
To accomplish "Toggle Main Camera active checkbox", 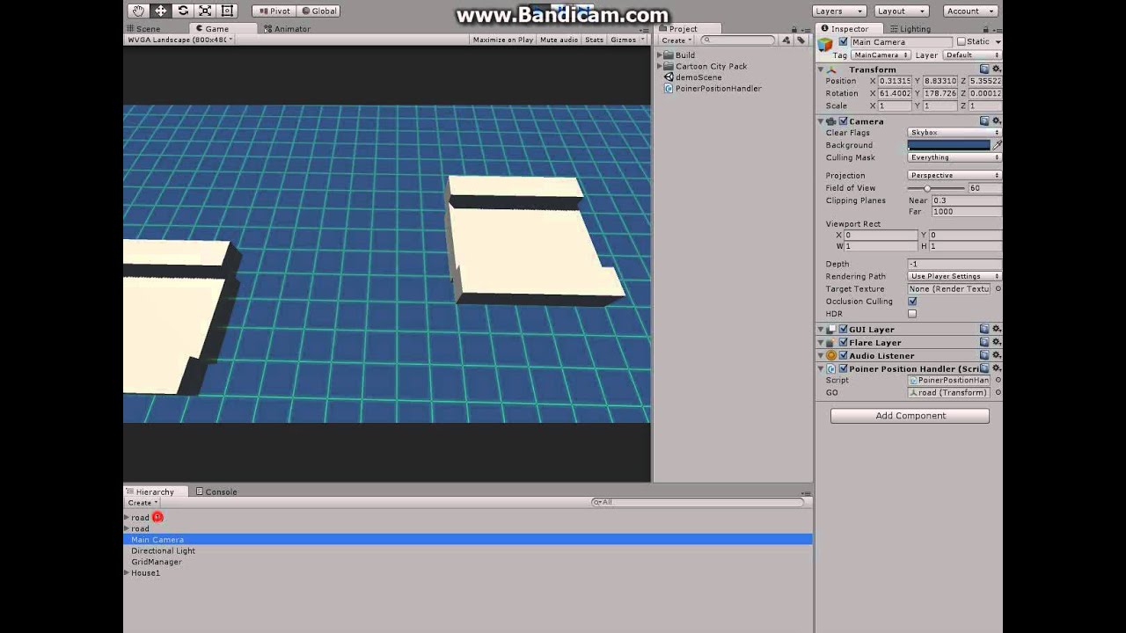I will click(844, 41).
